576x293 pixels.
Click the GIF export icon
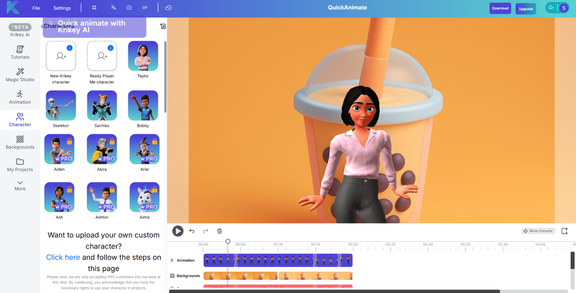coord(145,8)
